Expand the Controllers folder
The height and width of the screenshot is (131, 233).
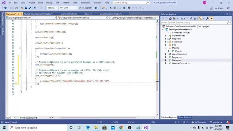click(x=166, y=42)
